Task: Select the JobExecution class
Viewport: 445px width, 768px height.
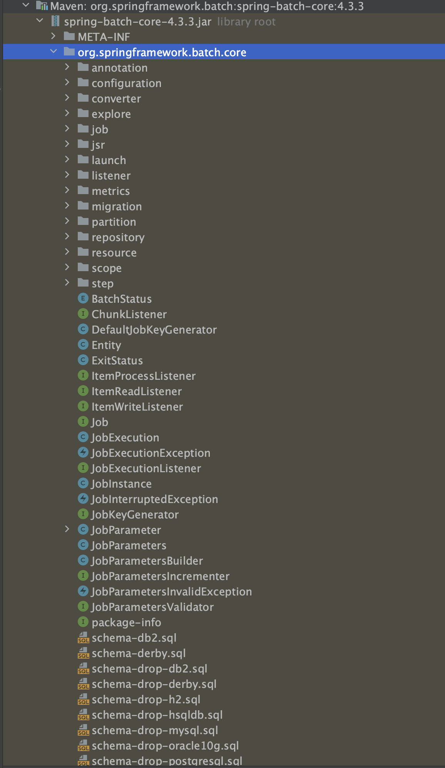Action: (x=125, y=438)
